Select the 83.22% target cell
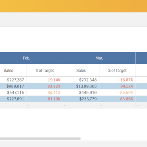 (x=45, y=86)
